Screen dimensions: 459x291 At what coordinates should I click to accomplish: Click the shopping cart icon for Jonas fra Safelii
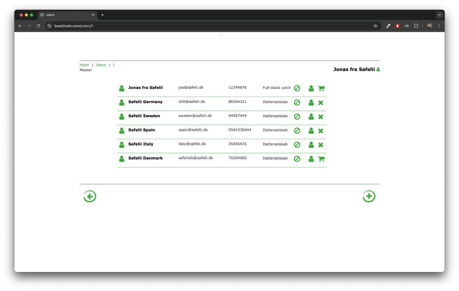[321, 89]
